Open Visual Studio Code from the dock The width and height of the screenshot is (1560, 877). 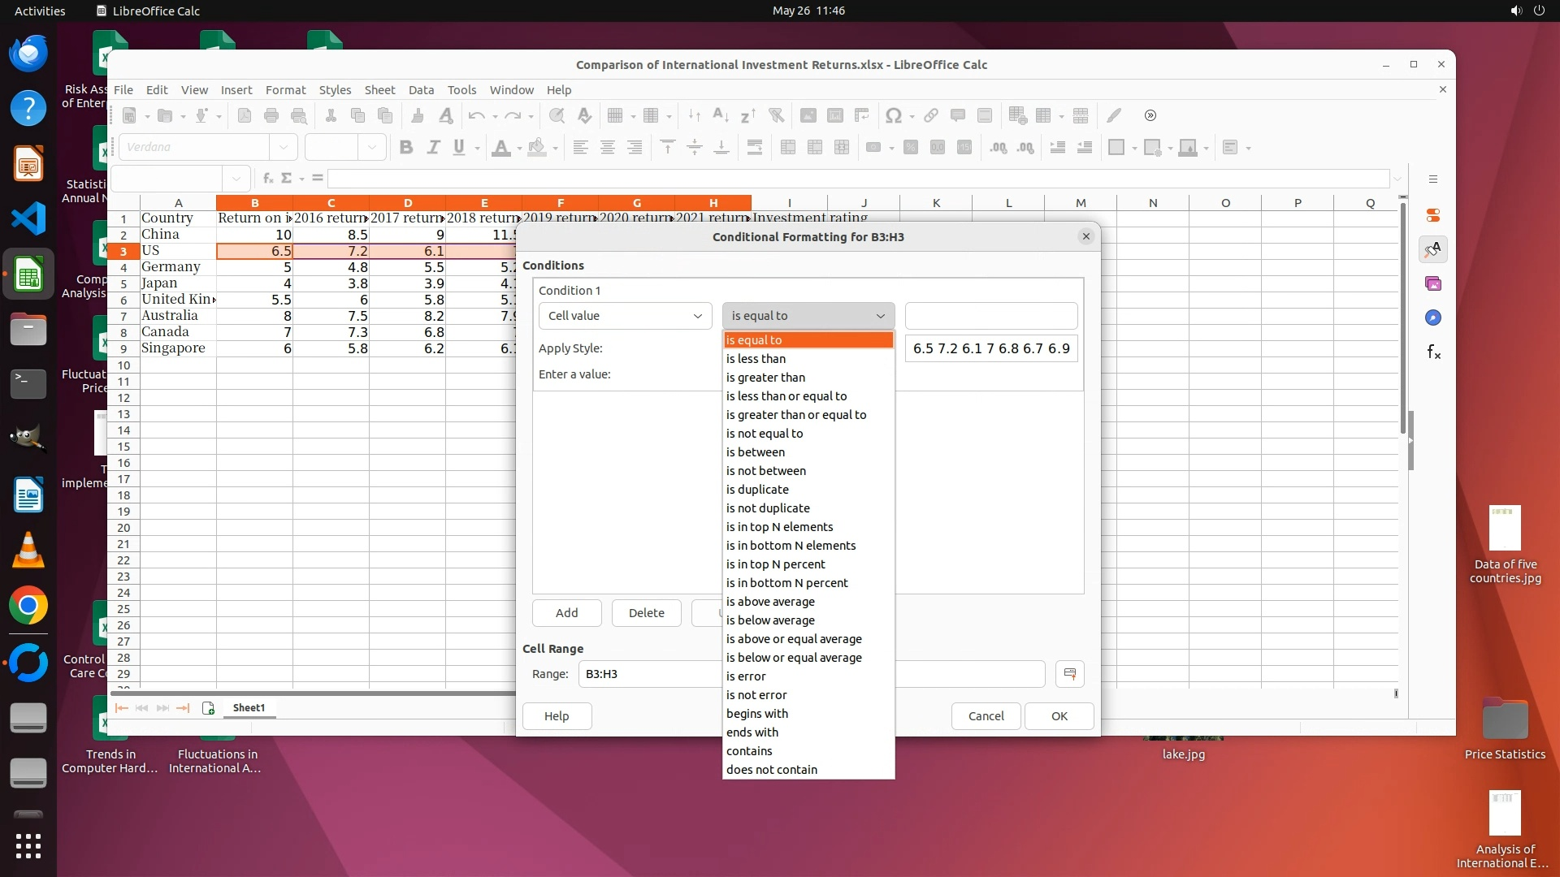(28, 218)
